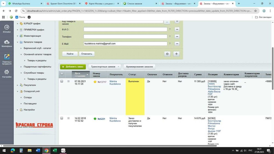The image size is (274, 154).
Task: Remove the E-Mail filter row with minus
Action: pos(177,43)
